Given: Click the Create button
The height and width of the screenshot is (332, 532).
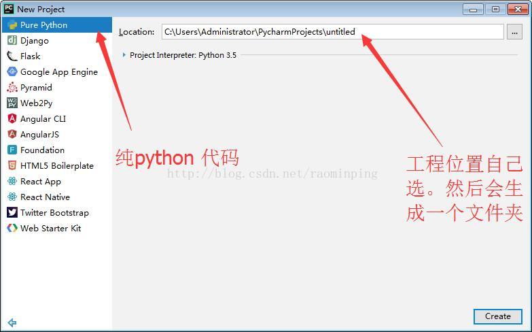Looking at the screenshot, I should 498,316.
